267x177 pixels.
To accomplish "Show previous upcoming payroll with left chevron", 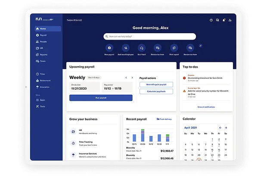I will pos(126,78).
